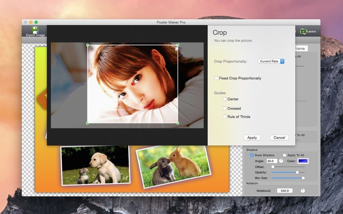Click the RotationZ dial knob
Viewport: 343px width, 214px height.
pyautogui.click(x=303, y=190)
